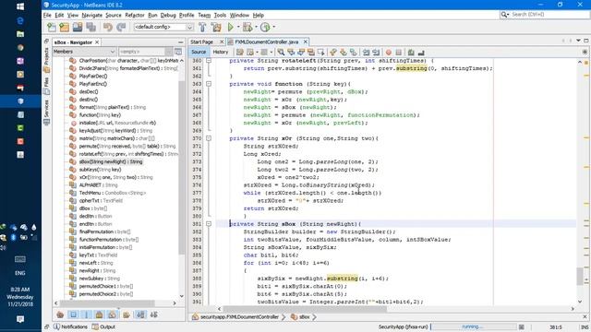
Task: Click the editor vertical scrollbar thumb
Action: pyautogui.click(x=580, y=277)
